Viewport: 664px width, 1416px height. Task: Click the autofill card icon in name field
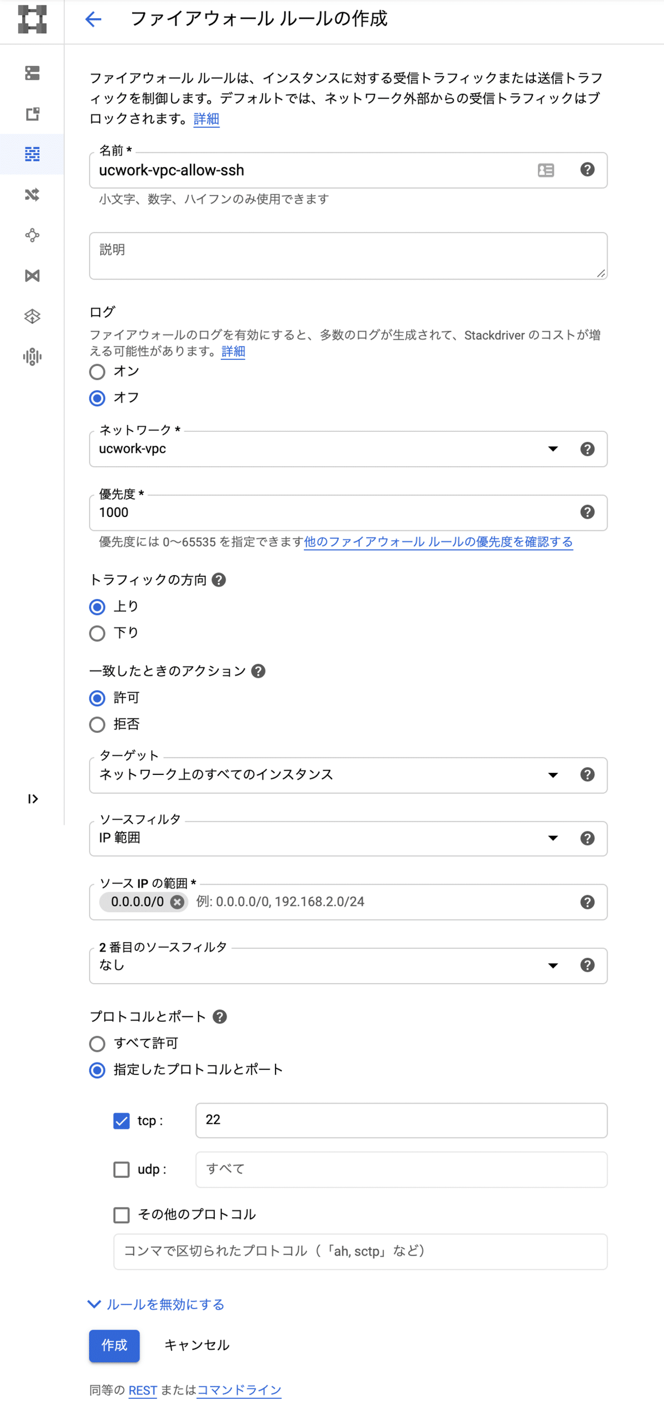tap(546, 170)
